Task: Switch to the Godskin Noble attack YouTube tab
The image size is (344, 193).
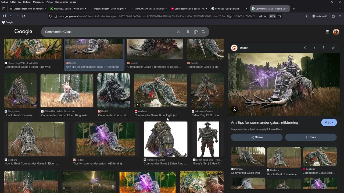Action: coord(189,9)
